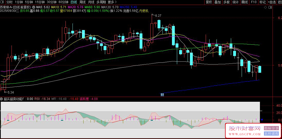Click the bar-chart icon in top-left corner
Screen dimensions: 282x139
[x=3, y=2]
